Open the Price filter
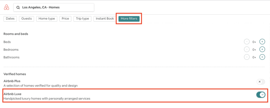 click(65, 19)
